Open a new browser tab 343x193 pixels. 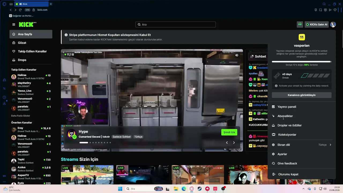coord(51,4)
